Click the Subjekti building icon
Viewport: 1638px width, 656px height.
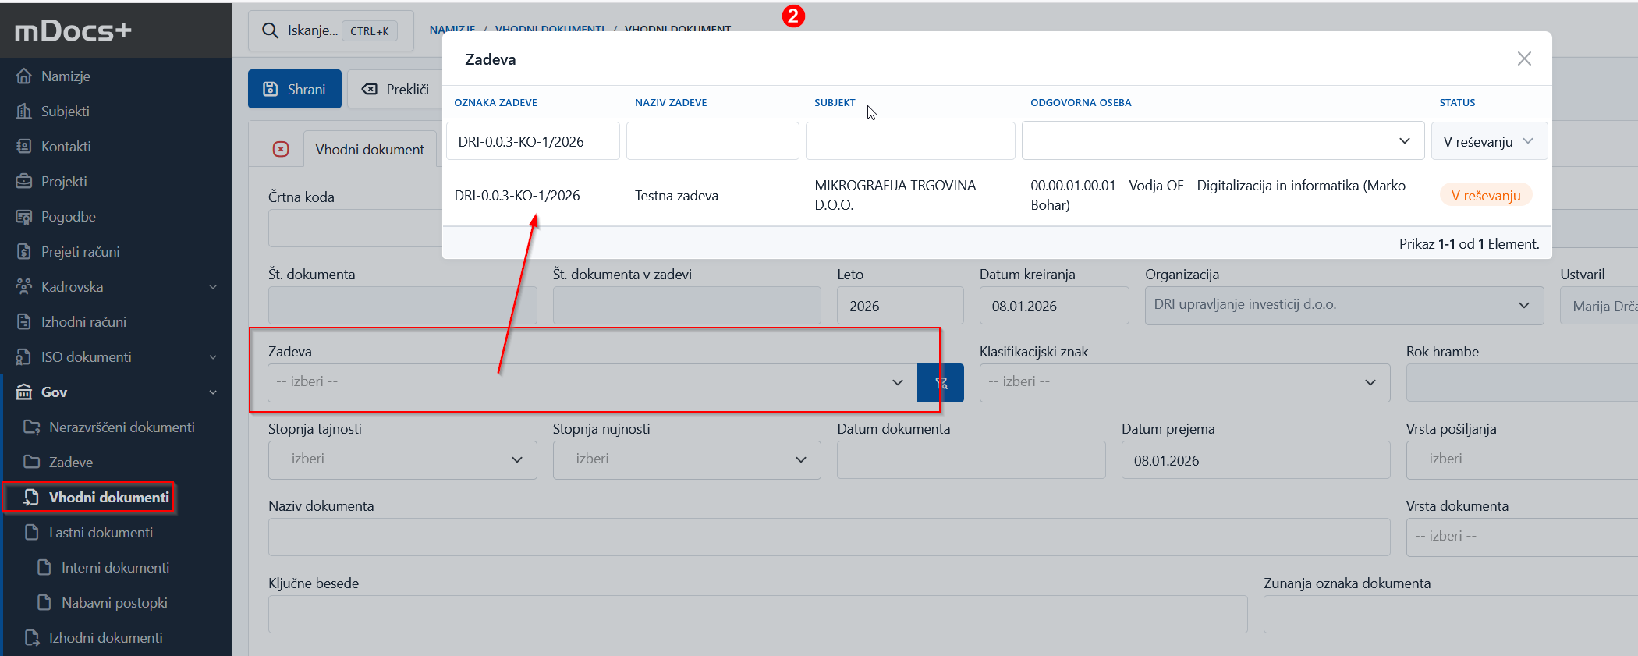[24, 112]
